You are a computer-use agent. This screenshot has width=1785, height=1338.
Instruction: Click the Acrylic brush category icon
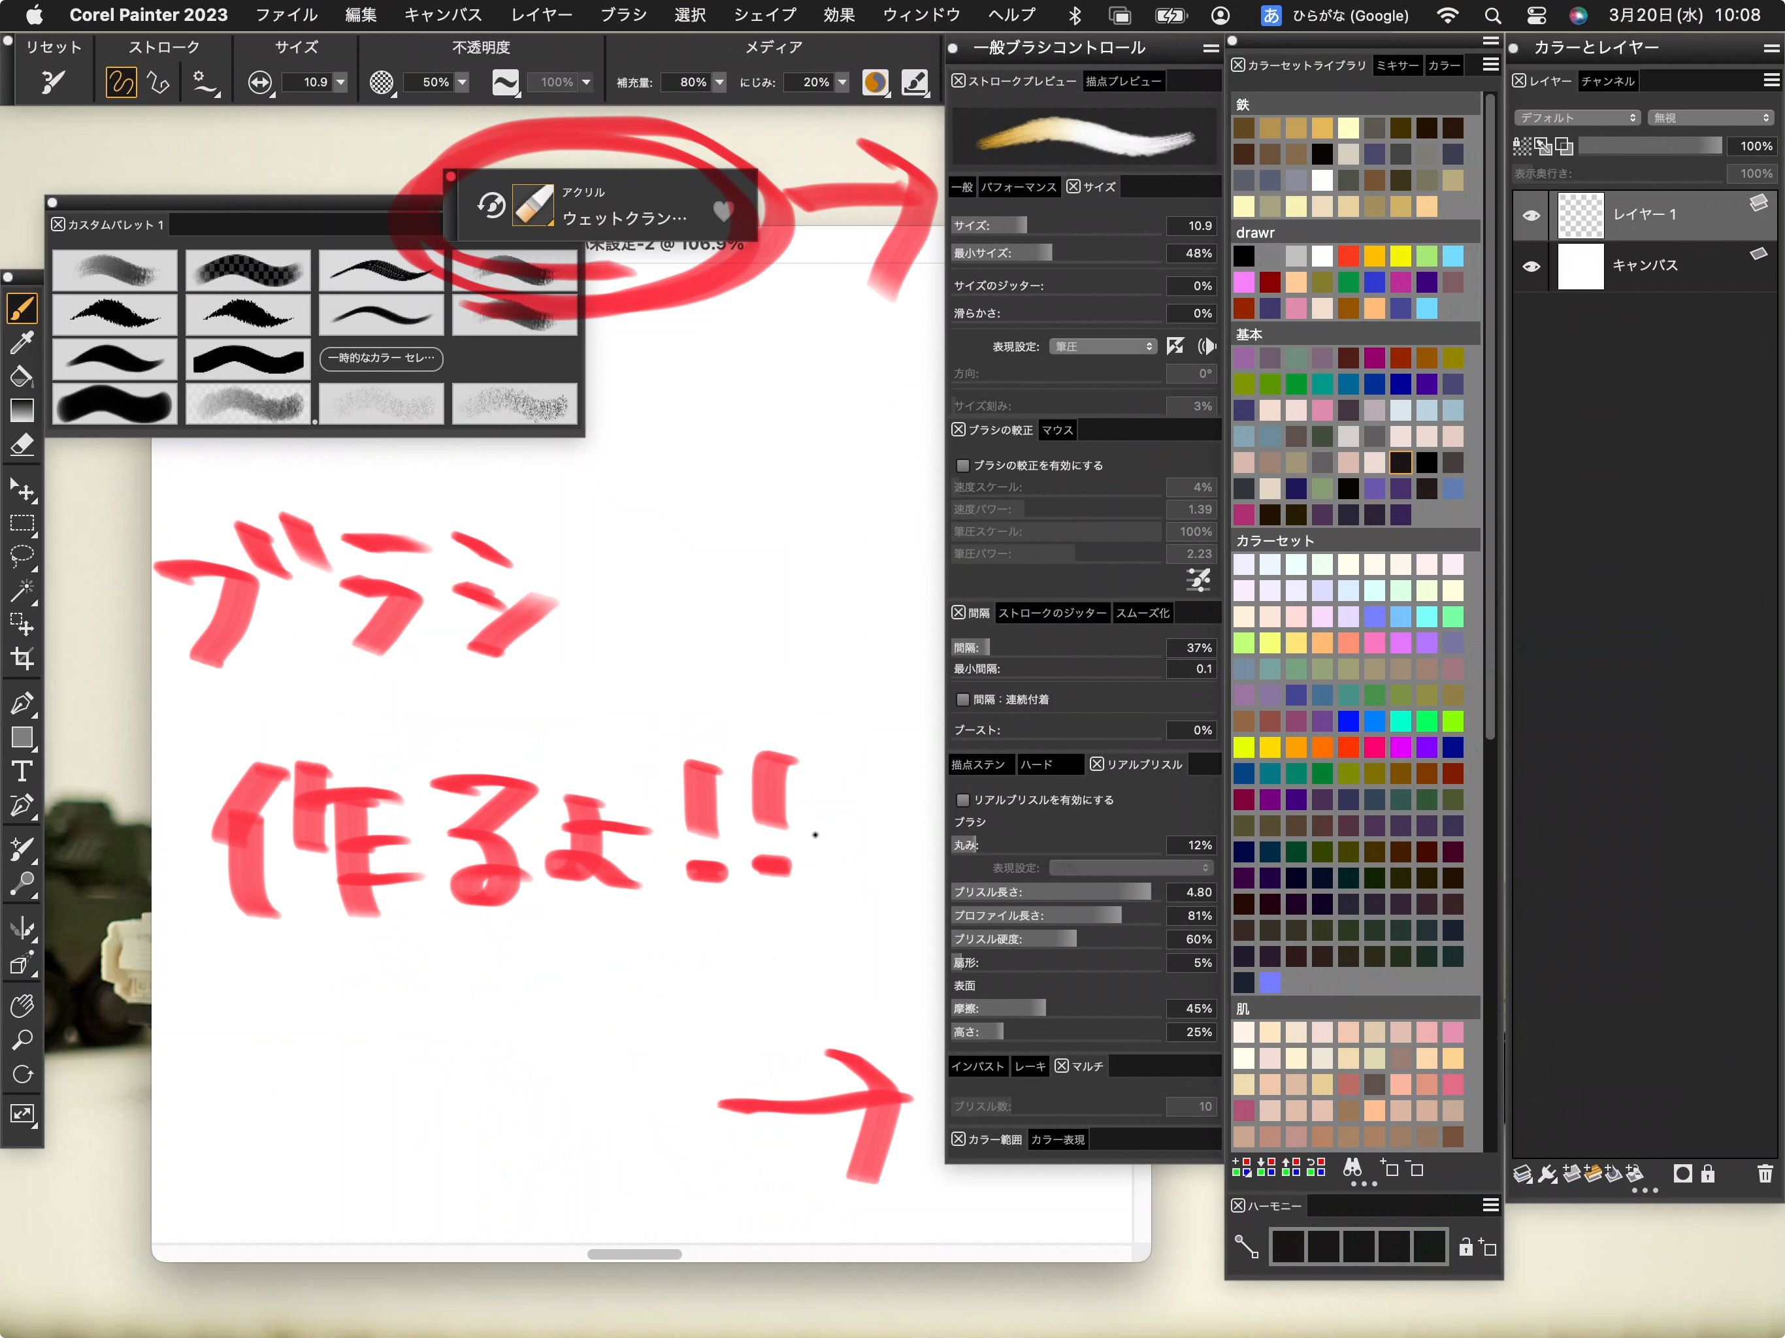[533, 205]
